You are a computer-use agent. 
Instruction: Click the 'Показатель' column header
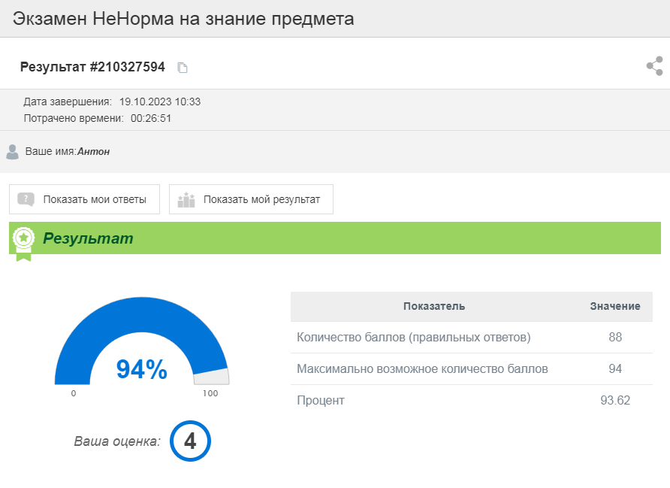tap(433, 306)
